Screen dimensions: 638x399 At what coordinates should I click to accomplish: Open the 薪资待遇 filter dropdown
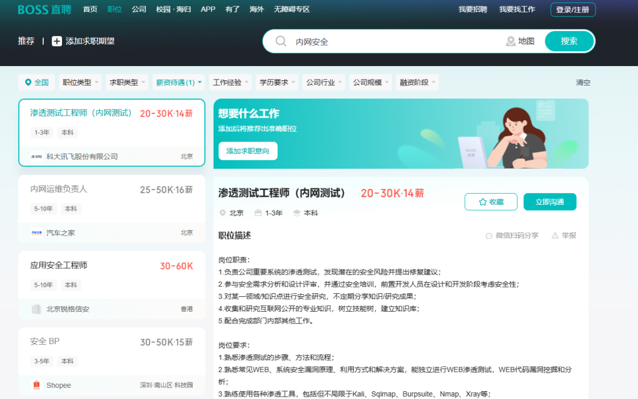click(x=177, y=82)
